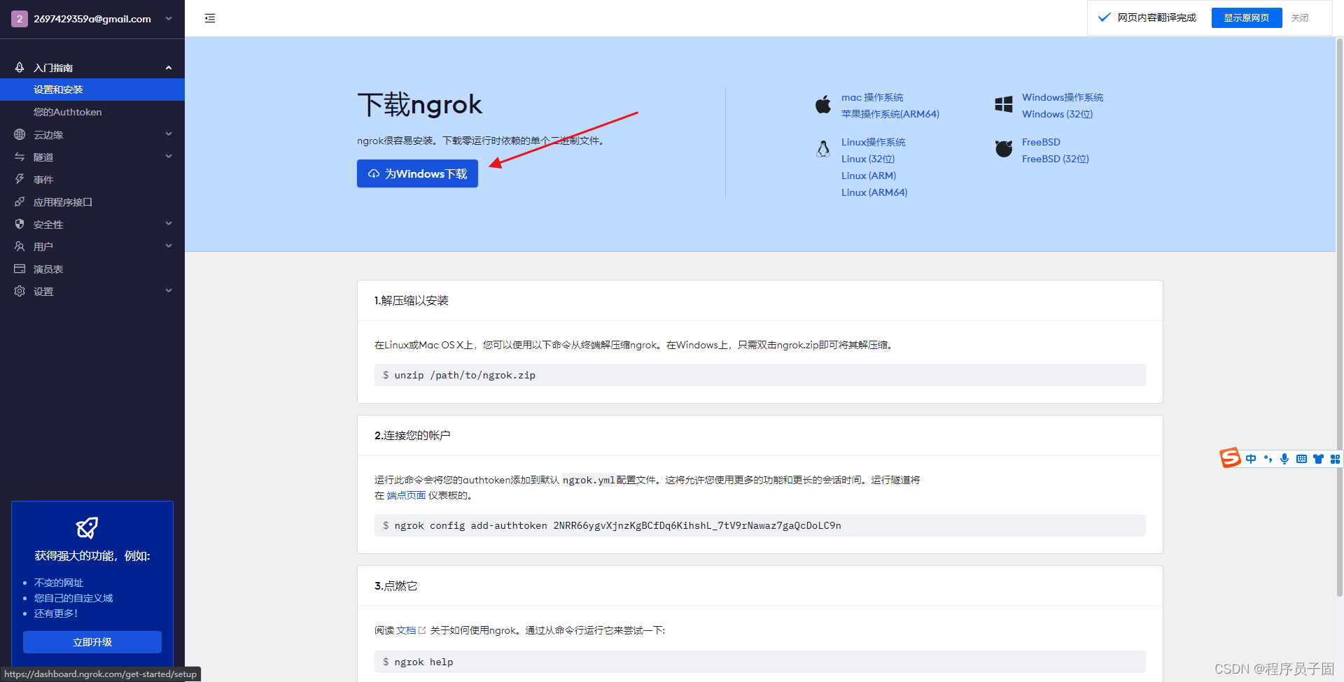Click the Apple logo icon
Screen dimensions: 1344x682
pyautogui.click(x=823, y=104)
